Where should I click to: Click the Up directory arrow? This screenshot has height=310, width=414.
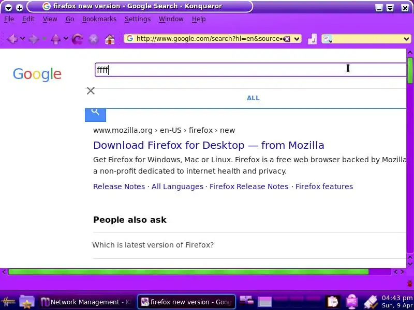[x=55, y=39]
